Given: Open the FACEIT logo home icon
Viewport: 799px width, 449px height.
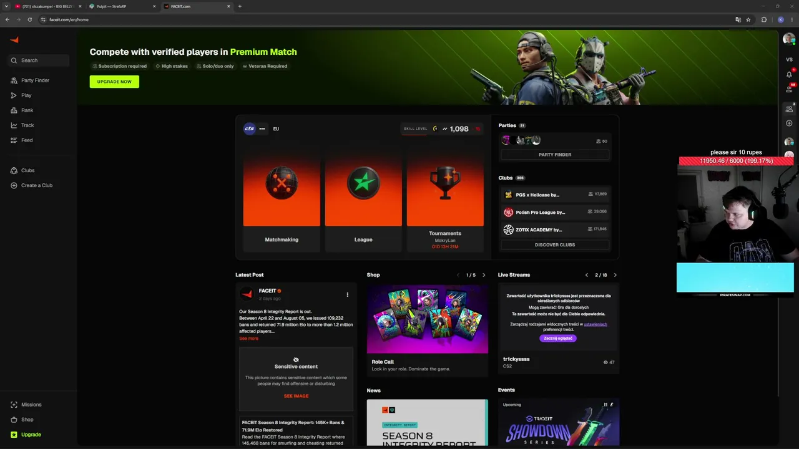Looking at the screenshot, I should coord(14,40).
